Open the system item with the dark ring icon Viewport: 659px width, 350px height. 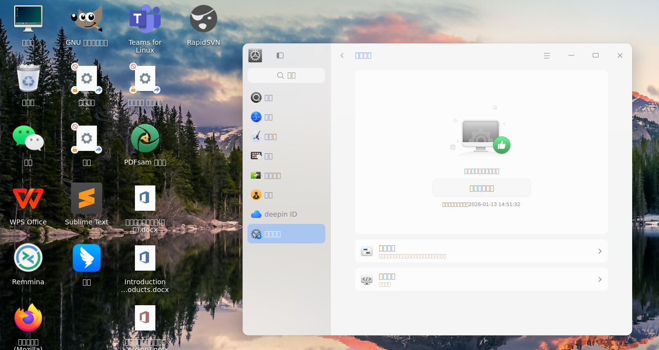286,97
